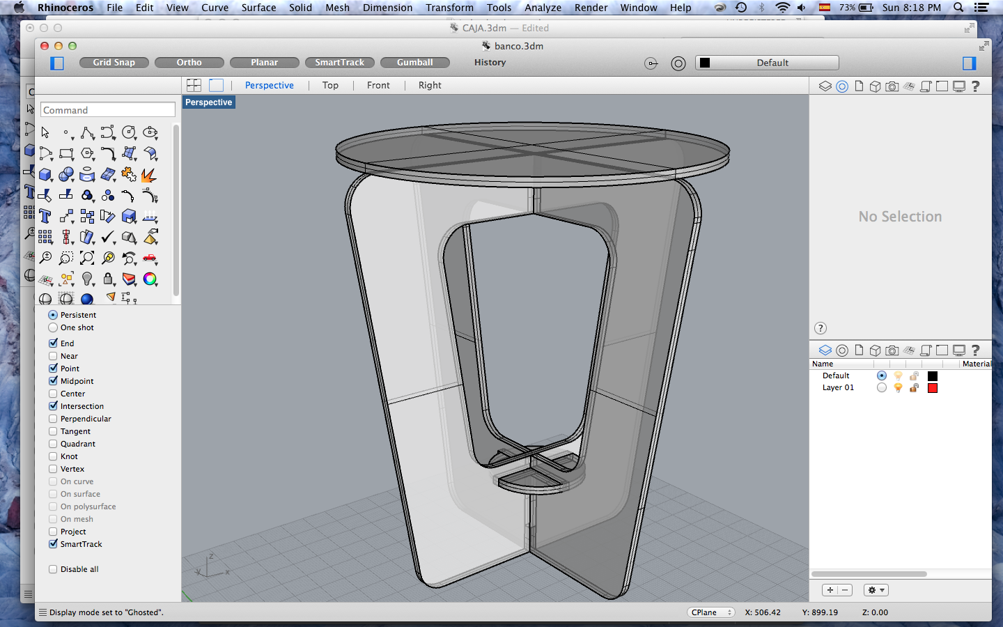Select the Text object tool
The width and height of the screenshot is (1003, 627).
pos(45,216)
